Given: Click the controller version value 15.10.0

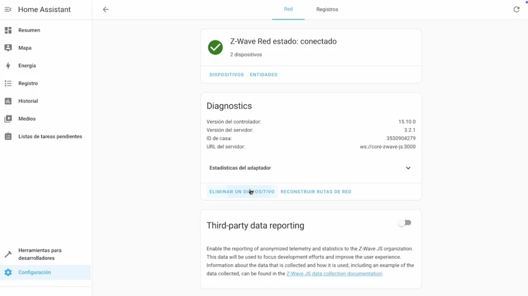Looking at the screenshot, I should (x=407, y=122).
